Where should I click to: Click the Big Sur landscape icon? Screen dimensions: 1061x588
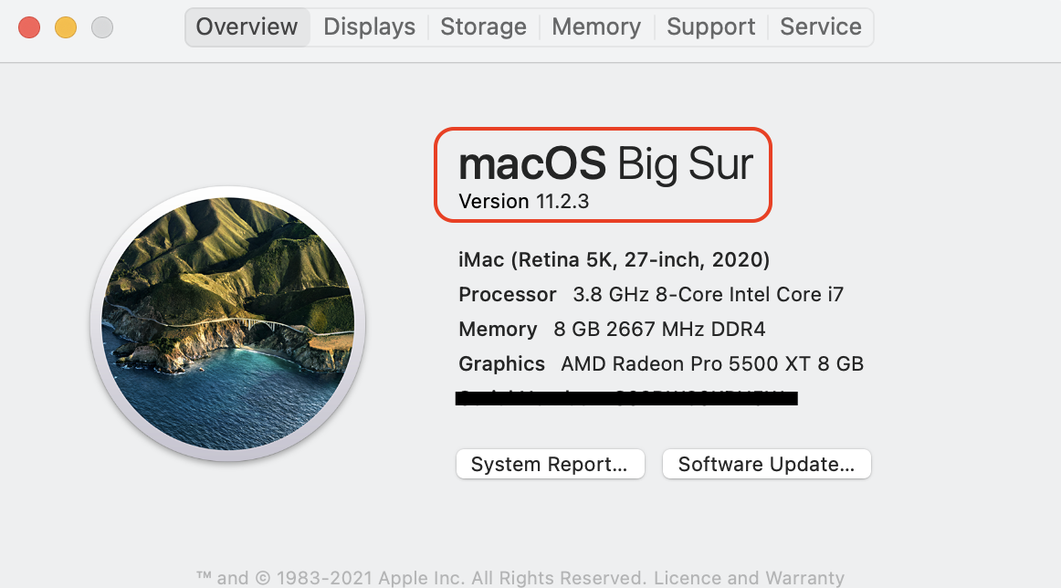[x=227, y=323]
